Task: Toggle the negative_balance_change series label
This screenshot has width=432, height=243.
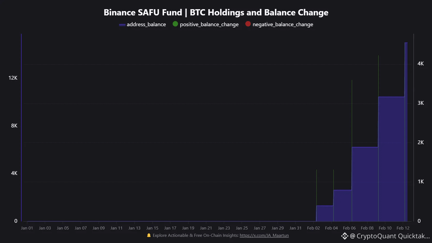Action: tap(283, 24)
